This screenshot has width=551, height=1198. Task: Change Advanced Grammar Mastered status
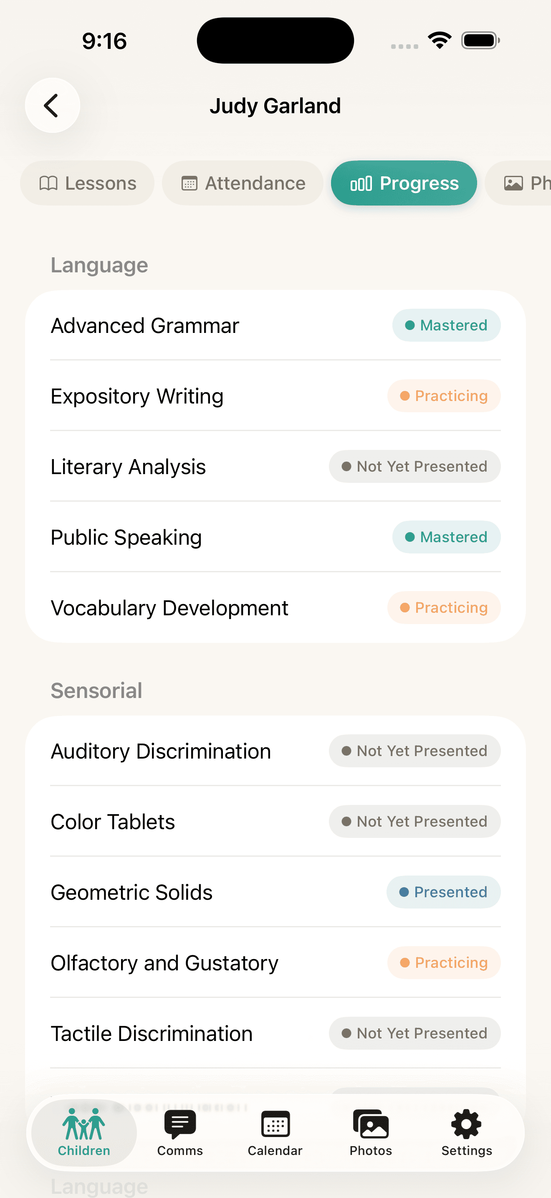click(446, 325)
